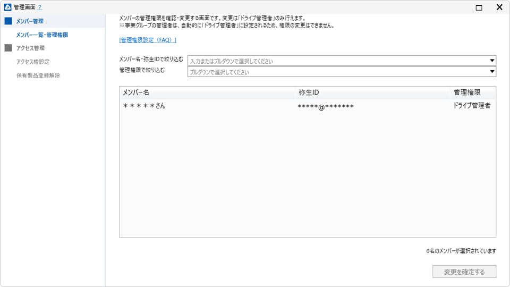The width and height of the screenshot is (510, 287).
Task: Close the 管理画面 window
Action: (499, 7)
